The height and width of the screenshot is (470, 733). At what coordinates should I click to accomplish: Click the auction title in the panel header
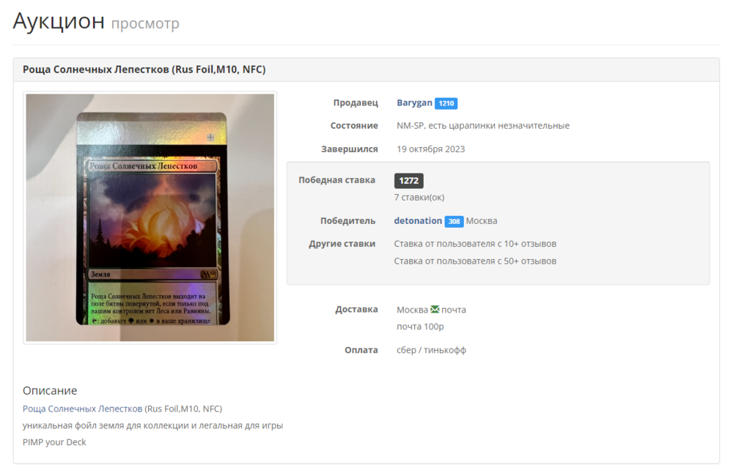pos(144,70)
